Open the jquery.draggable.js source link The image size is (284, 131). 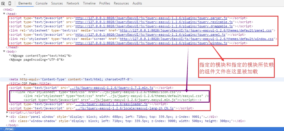tap(154, 26)
